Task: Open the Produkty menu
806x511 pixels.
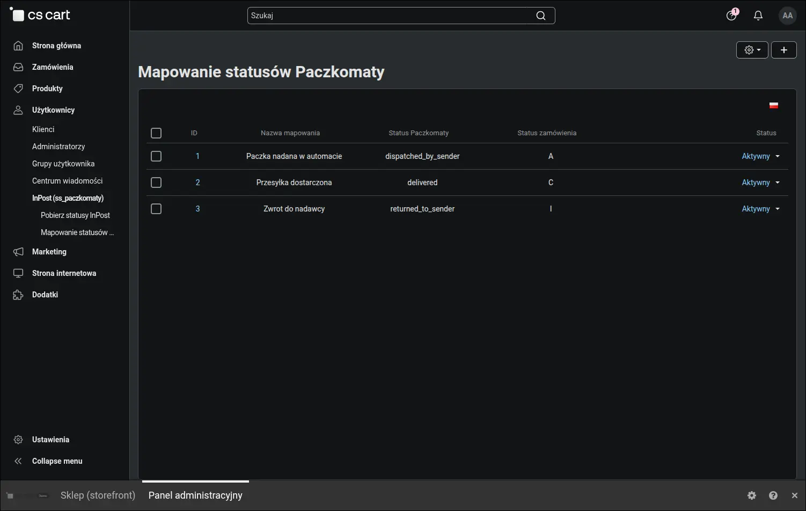Action: [x=47, y=89]
